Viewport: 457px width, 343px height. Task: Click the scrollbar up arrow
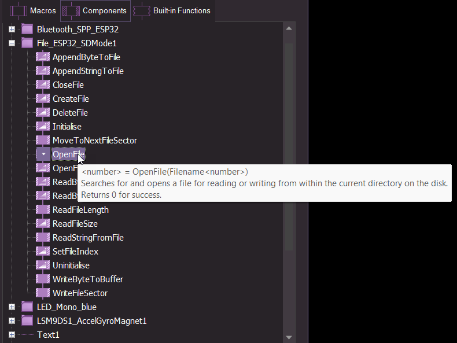289,28
